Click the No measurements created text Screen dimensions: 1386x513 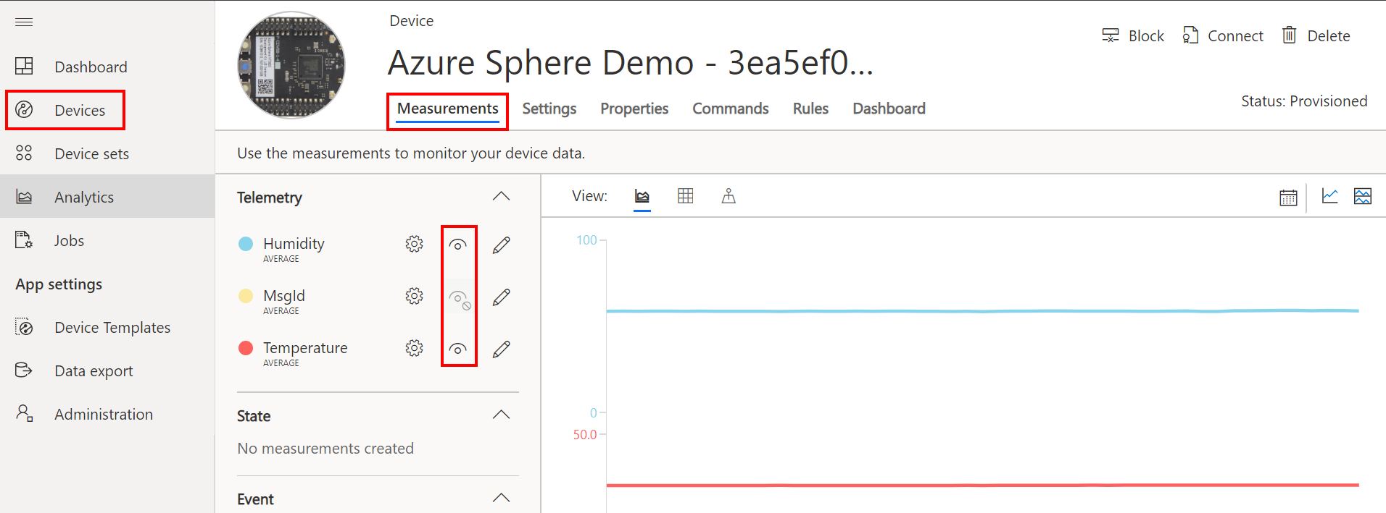click(x=325, y=449)
